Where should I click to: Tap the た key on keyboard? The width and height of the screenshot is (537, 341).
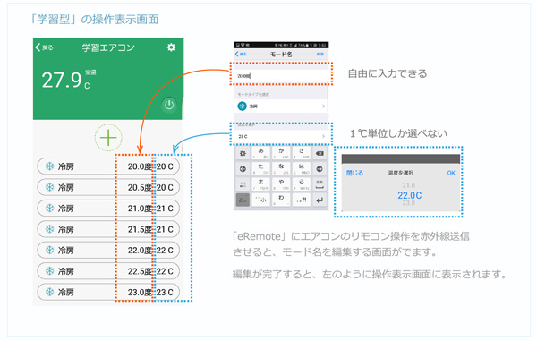tap(261, 169)
